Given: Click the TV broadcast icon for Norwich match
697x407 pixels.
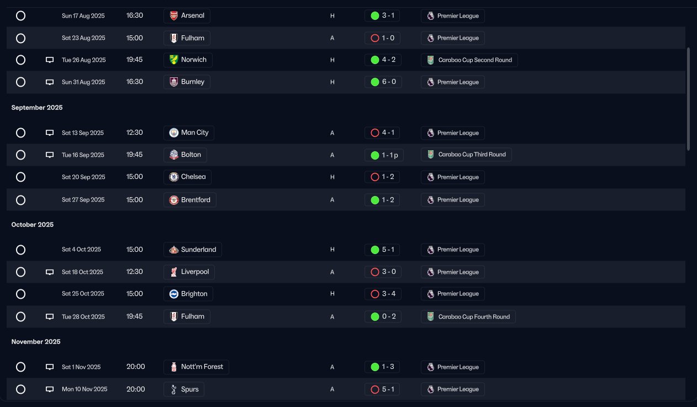Looking at the screenshot, I should tap(50, 60).
